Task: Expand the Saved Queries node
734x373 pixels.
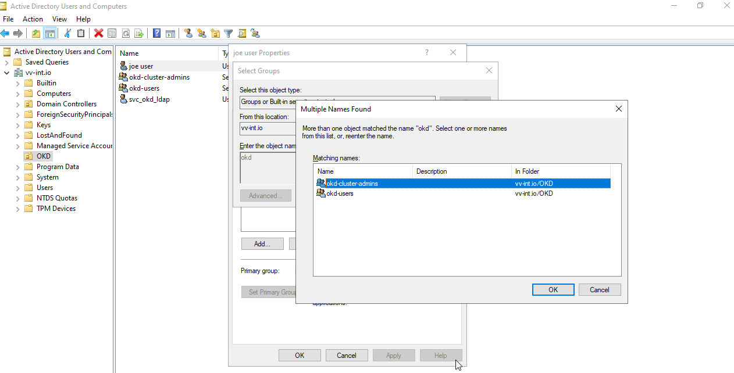Action: coord(7,62)
